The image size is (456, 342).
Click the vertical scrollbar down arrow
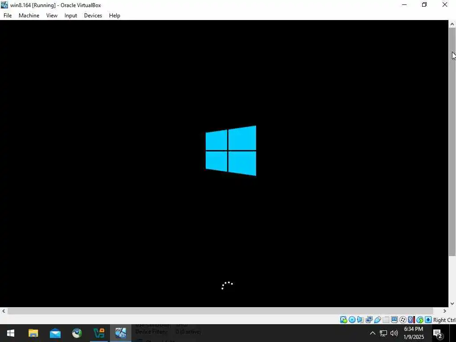tap(452, 303)
